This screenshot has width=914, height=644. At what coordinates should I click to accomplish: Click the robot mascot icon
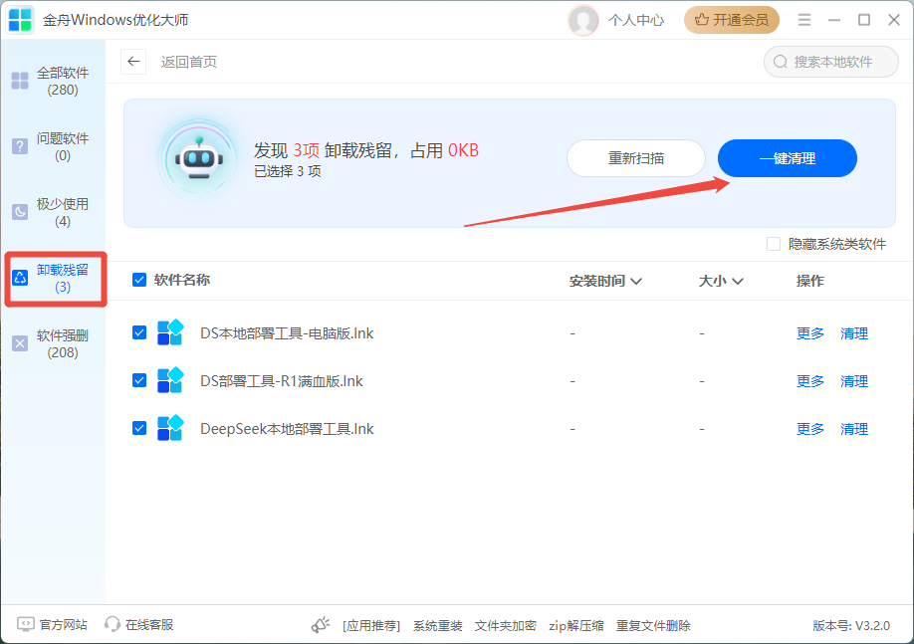tap(199, 159)
